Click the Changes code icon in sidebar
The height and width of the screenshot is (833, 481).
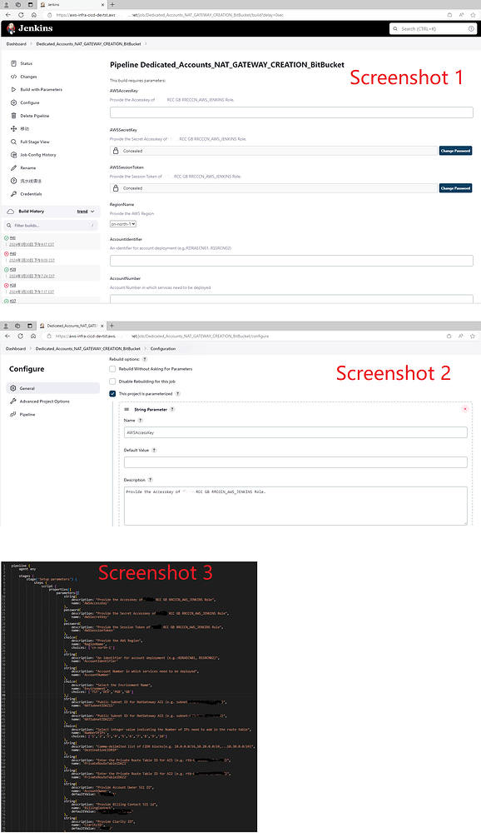tap(13, 77)
